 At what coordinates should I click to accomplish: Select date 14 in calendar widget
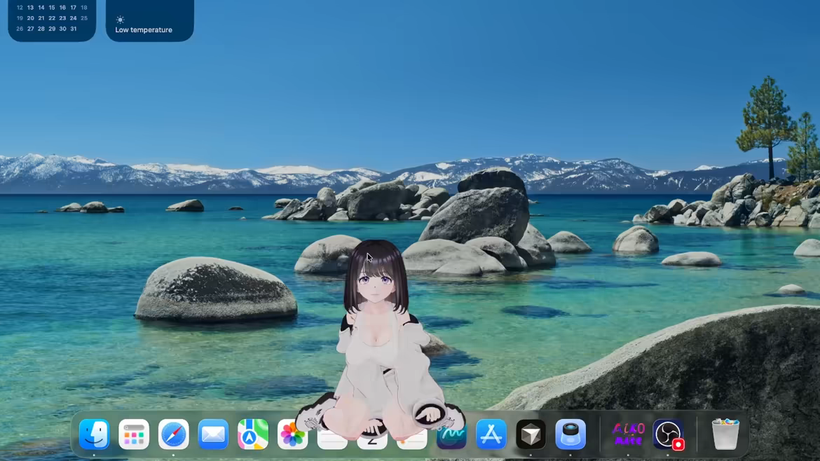[41, 8]
